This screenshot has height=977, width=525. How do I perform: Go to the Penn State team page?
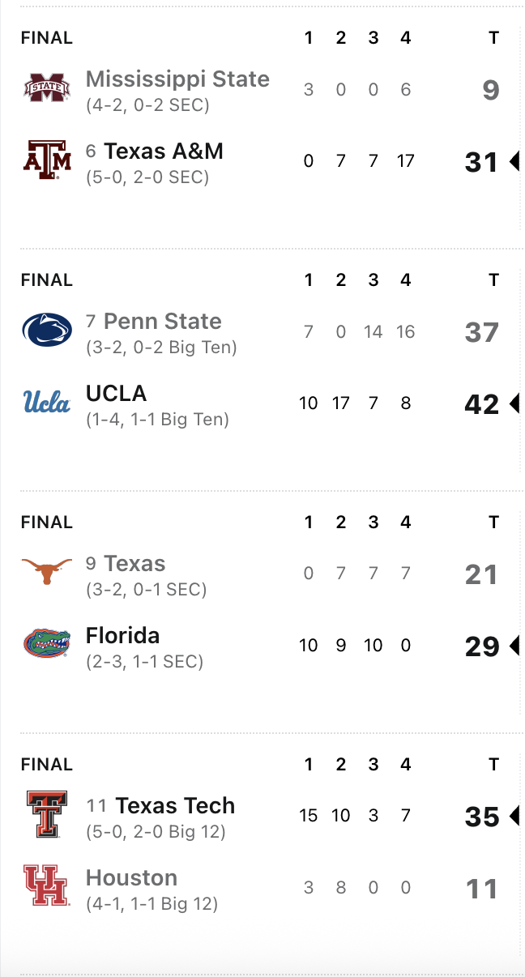tap(162, 322)
